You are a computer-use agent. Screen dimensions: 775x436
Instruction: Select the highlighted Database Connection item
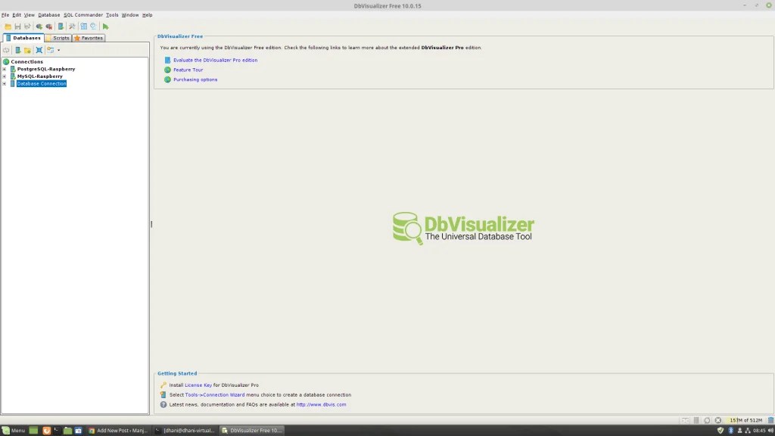(42, 83)
